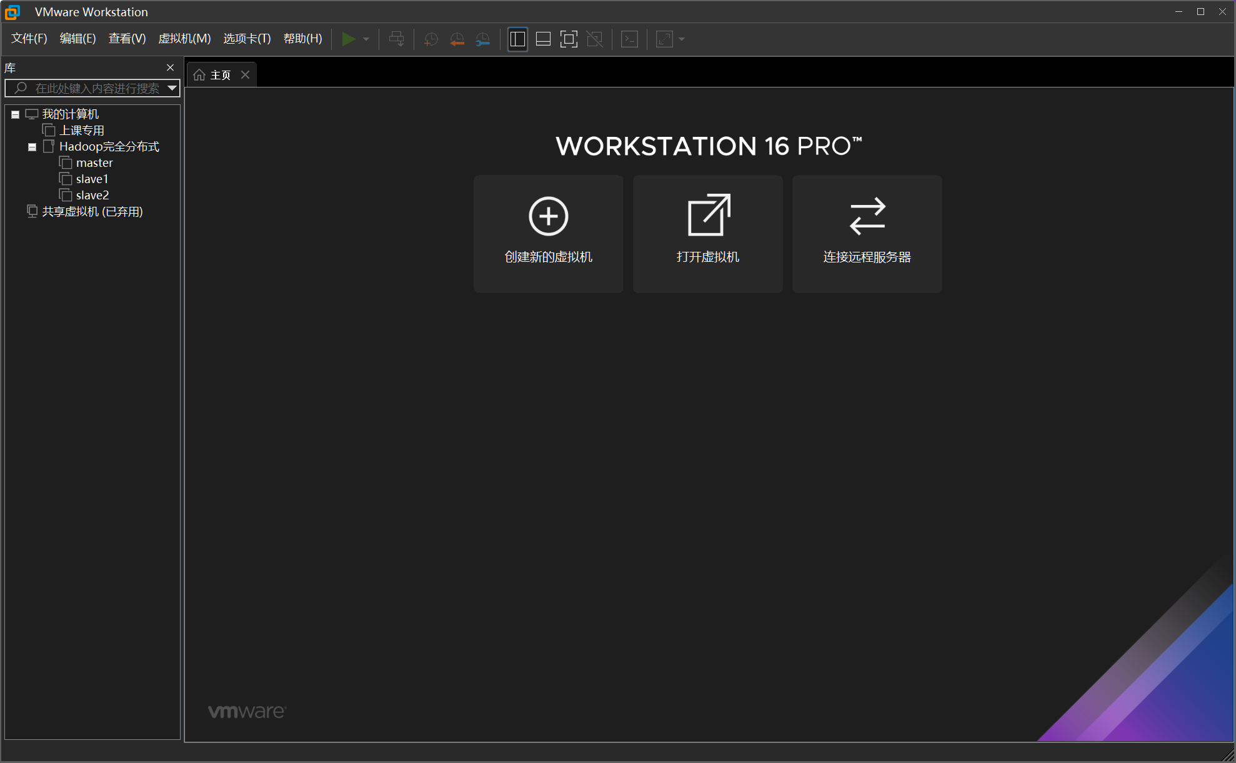
Task: Click the full screen mode icon
Action: (x=569, y=39)
